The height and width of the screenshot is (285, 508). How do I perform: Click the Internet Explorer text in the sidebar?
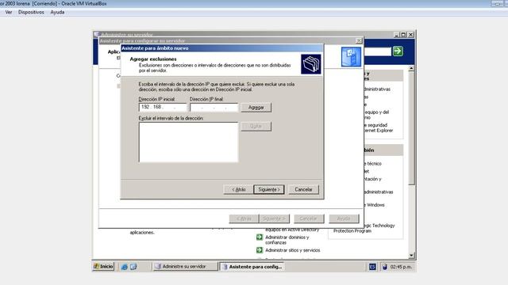click(x=378, y=131)
